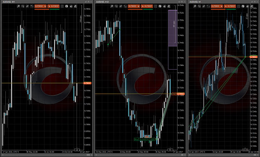Screen dimensions: 260x157
Task: Jump to latest bar in h1 chart
Action: click(245, 150)
